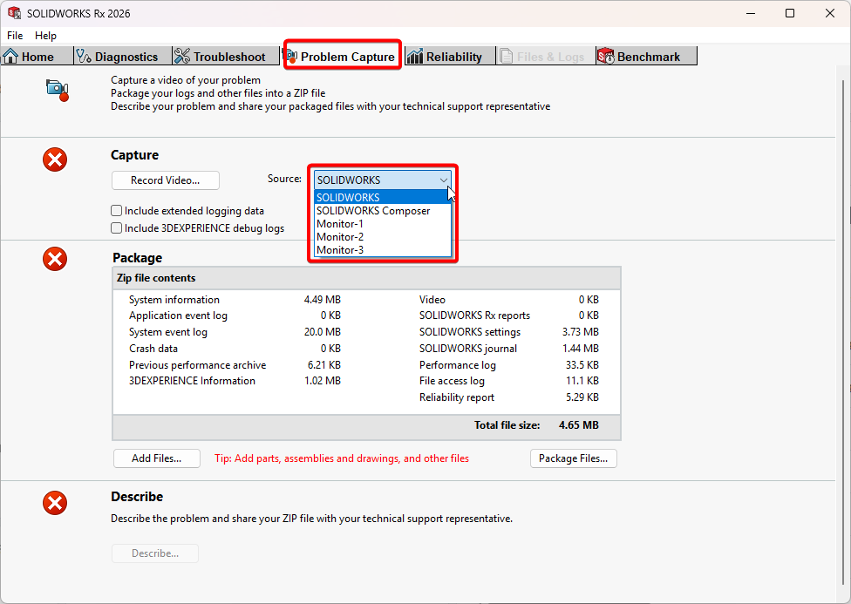
Task: Click the Describe button
Action: click(x=155, y=553)
